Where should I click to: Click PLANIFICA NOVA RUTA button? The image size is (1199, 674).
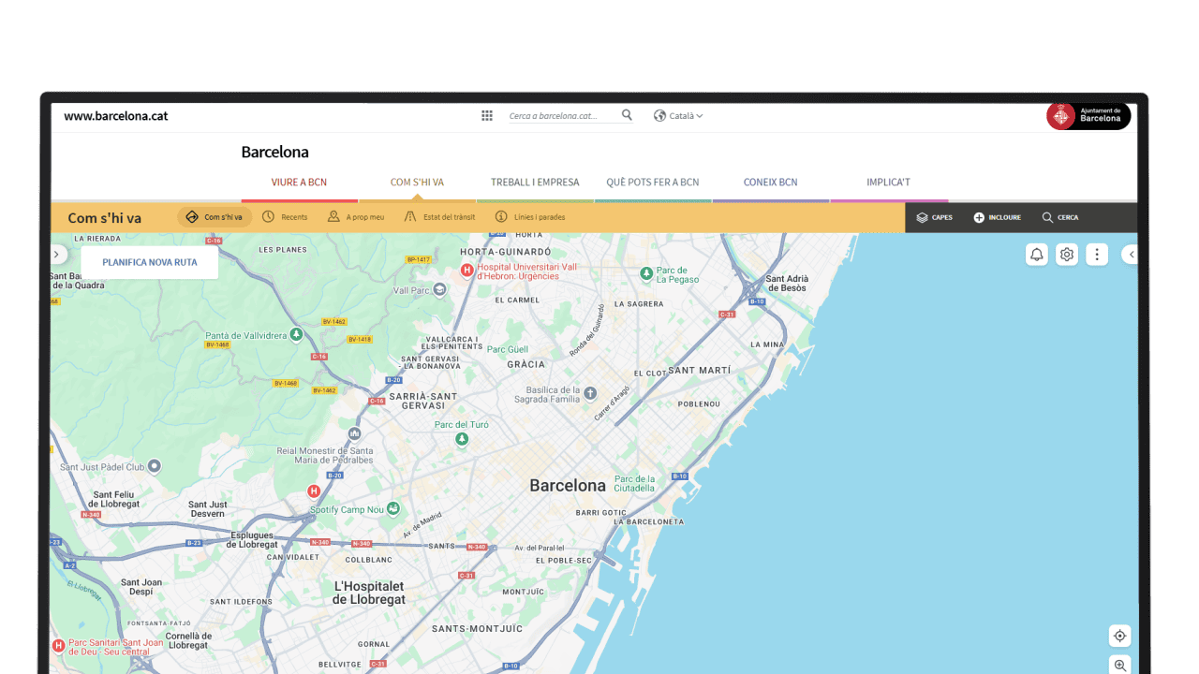tap(150, 262)
